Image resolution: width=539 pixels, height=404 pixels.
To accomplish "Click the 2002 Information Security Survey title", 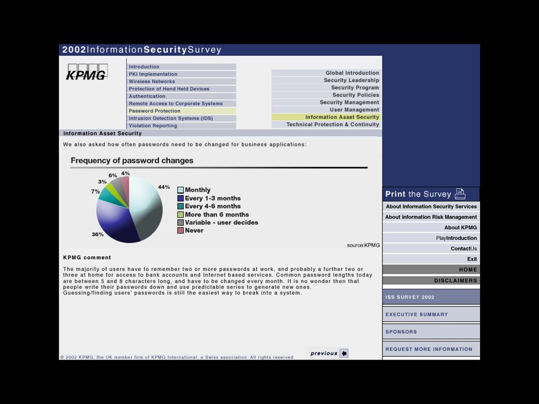I will tap(141, 50).
